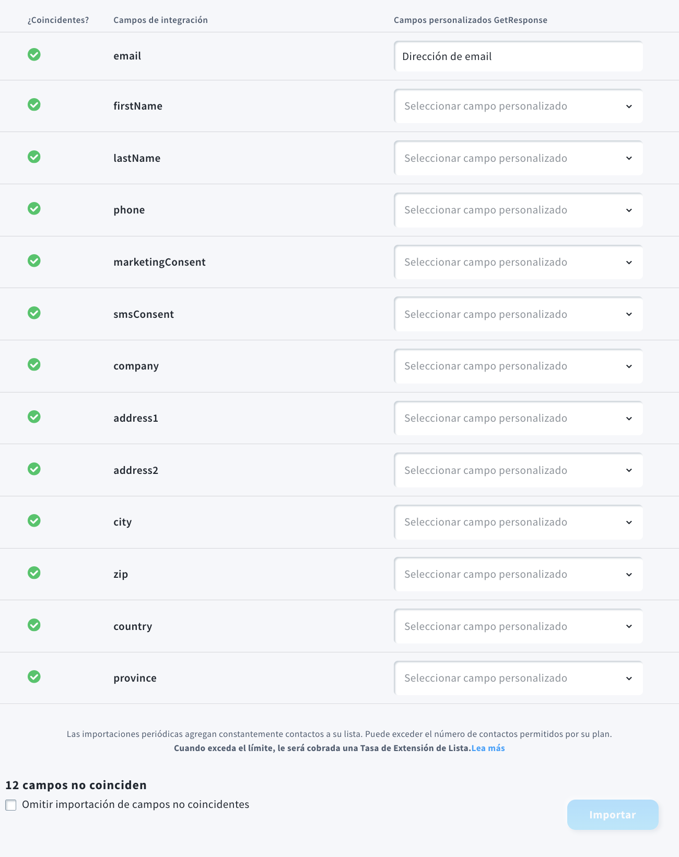Image resolution: width=679 pixels, height=857 pixels.
Task: Click the zip row dropdown chevron
Action: (x=629, y=574)
